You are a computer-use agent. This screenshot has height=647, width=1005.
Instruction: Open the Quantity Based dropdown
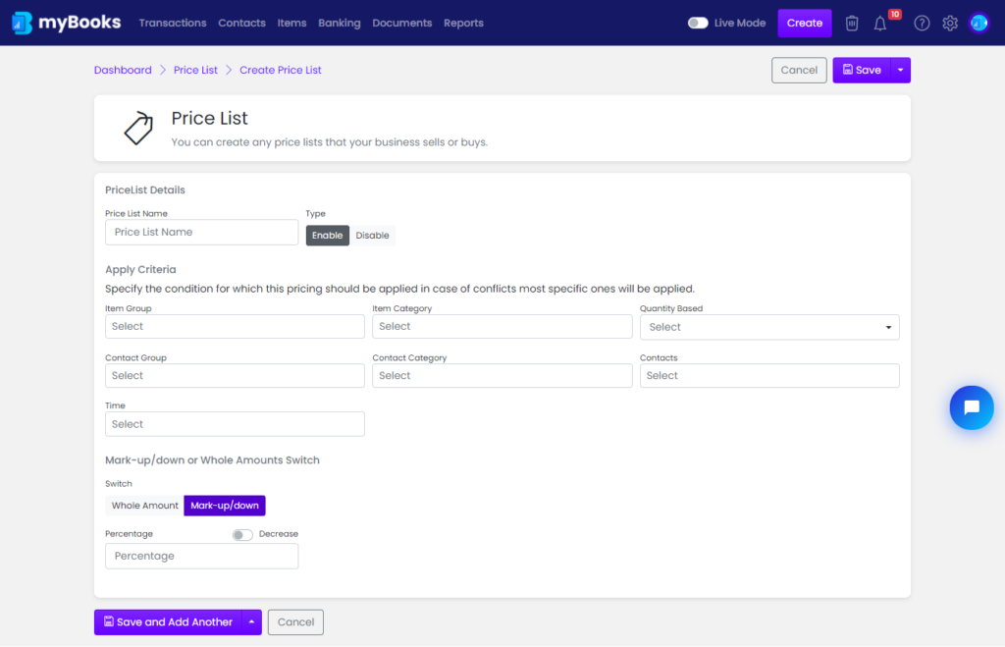(769, 327)
